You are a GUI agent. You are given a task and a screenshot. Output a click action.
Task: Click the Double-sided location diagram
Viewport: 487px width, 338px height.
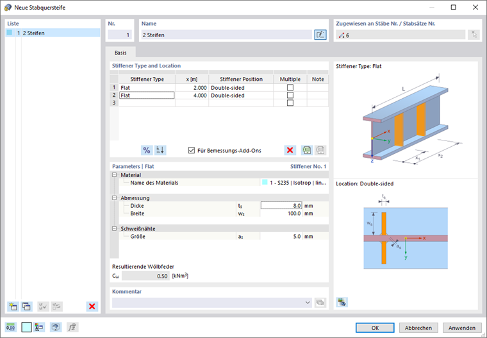coord(406,232)
